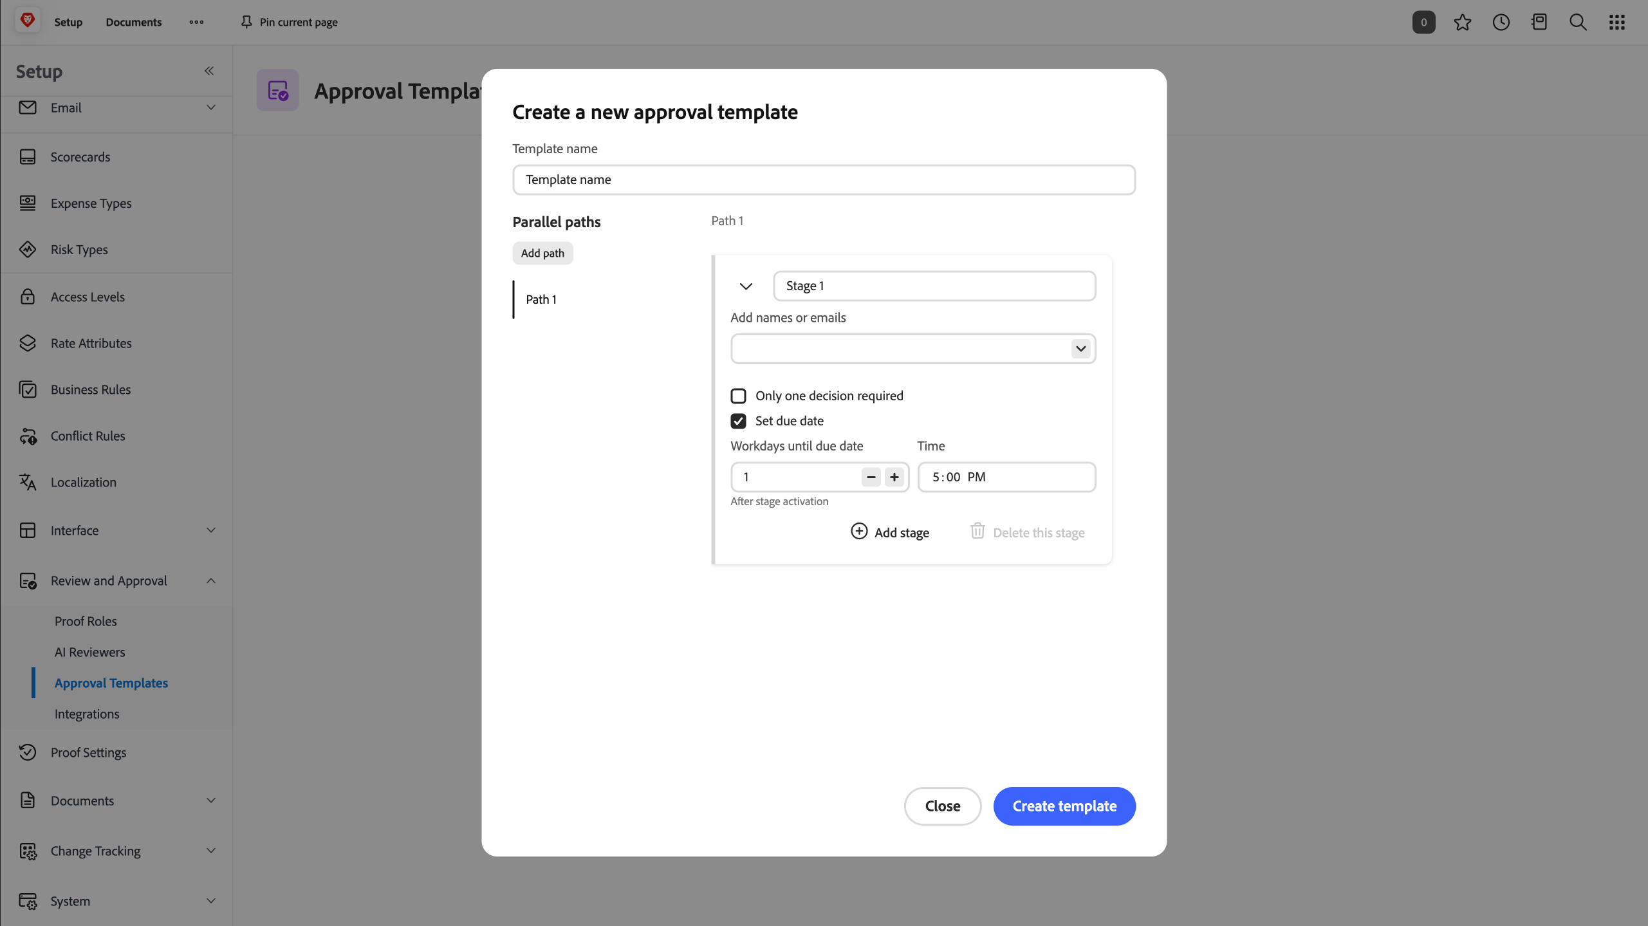Viewport: 1648px width, 926px height.
Task: Expand the System section chevron
Action: point(211,901)
